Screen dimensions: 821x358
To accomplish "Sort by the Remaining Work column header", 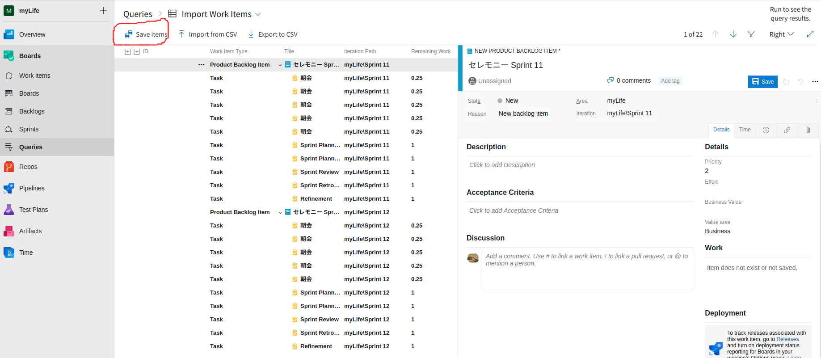I will (x=431, y=51).
